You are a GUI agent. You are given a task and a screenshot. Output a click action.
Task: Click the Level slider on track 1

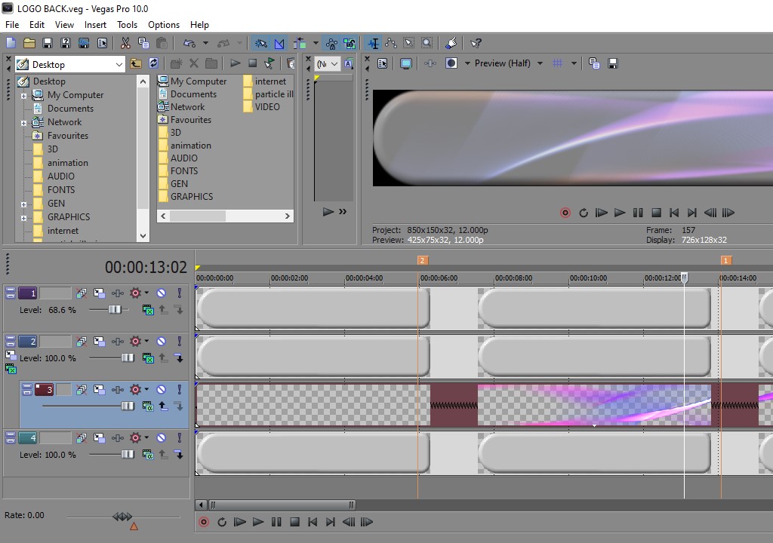115,310
